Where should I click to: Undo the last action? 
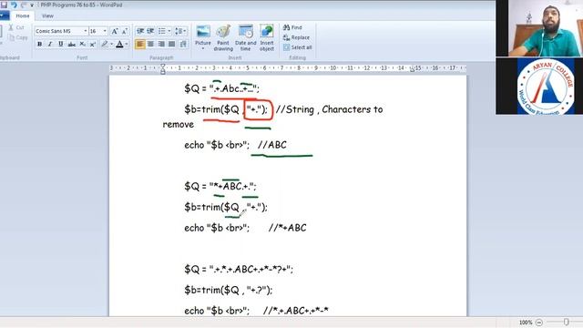tap(15, 5)
